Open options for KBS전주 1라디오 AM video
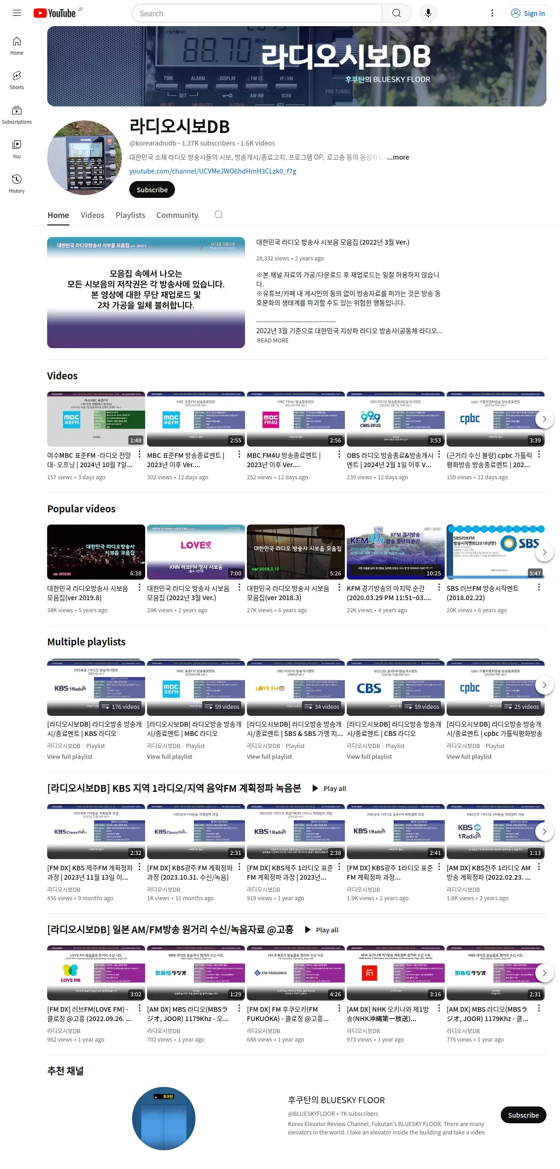560x1169 pixels. click(x=539, y=867)
